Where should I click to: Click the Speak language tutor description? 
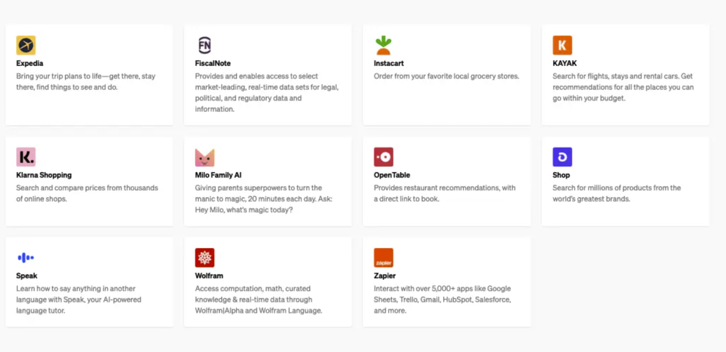pos(78,300)
